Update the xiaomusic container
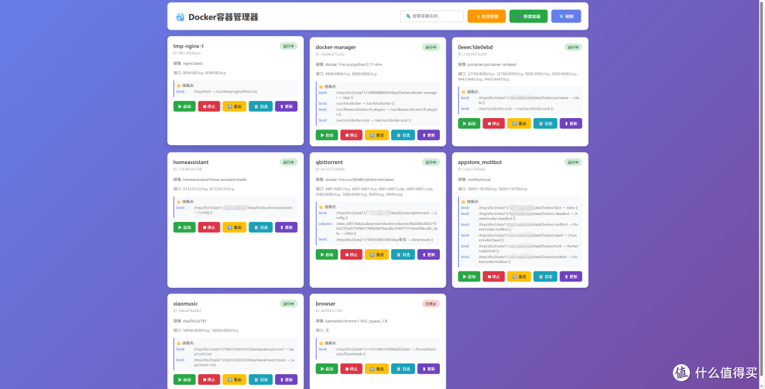 click(x=286, y=379)
